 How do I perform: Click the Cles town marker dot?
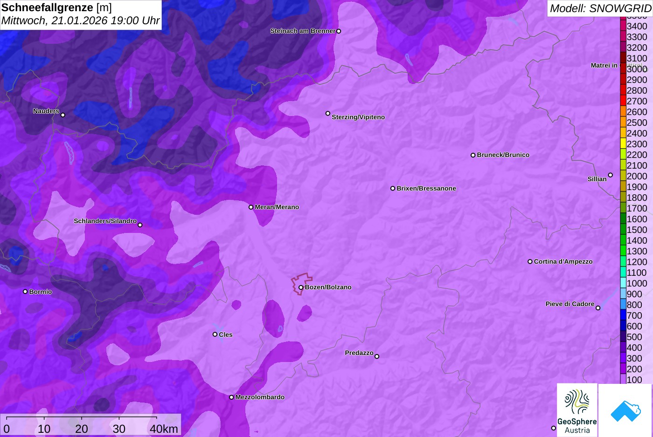coord(215,334)
